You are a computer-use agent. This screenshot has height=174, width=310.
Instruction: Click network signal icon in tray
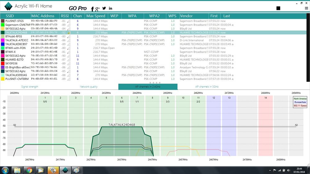click(x=279, y=170)
